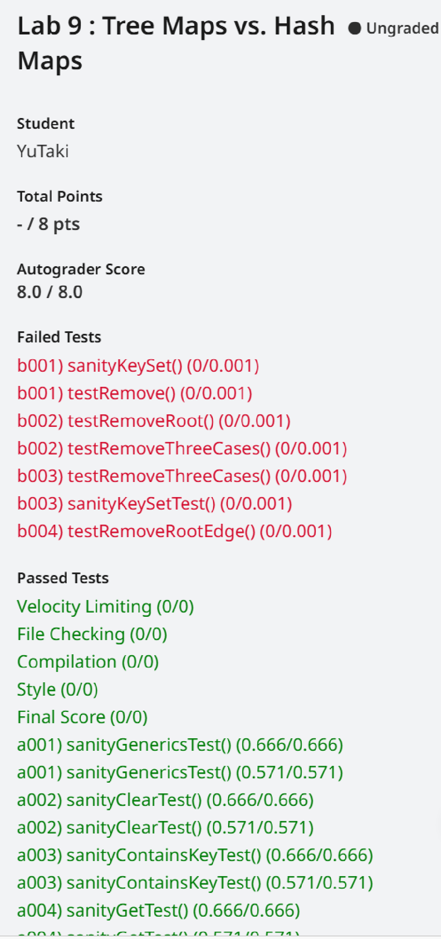Open a001 sanityGenericsTest() worth 0.666
The height and width of the screenshot is (939, 441).
tap(180, 745)
